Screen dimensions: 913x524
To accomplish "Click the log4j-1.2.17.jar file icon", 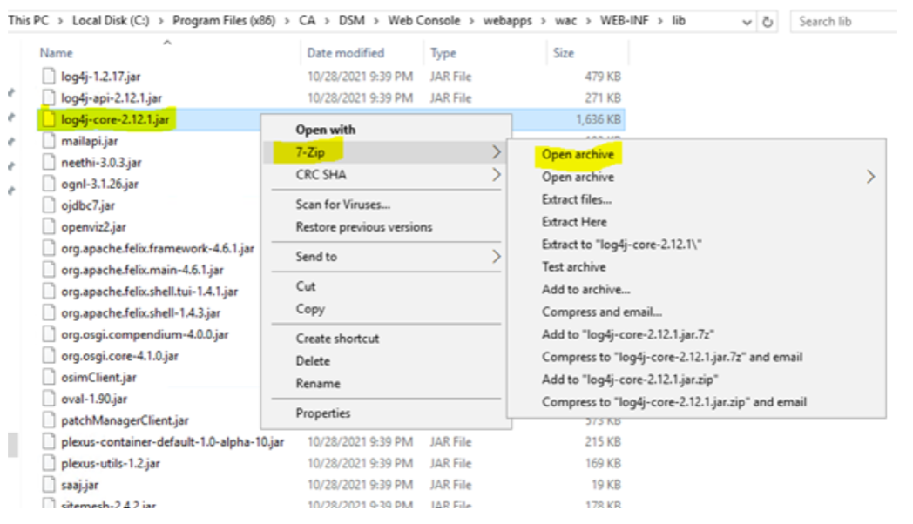I will (x=49, y=77).
